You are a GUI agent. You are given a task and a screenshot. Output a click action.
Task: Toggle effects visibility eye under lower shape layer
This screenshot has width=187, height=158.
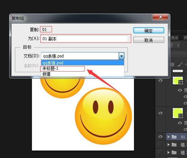tap(180, 123)
